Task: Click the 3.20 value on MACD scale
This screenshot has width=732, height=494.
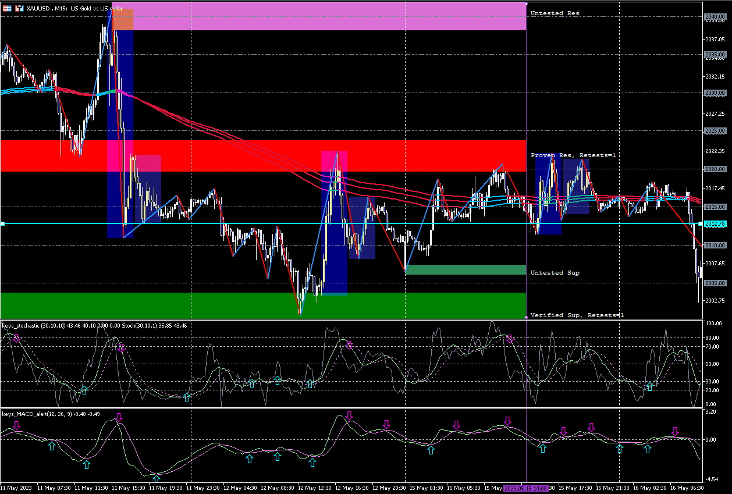Action: coord(710,411)
